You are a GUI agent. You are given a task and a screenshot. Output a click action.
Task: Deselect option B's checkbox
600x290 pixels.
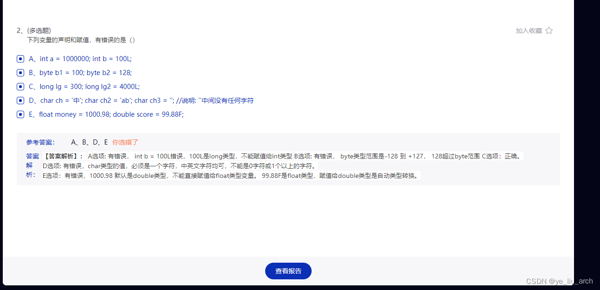20,72
